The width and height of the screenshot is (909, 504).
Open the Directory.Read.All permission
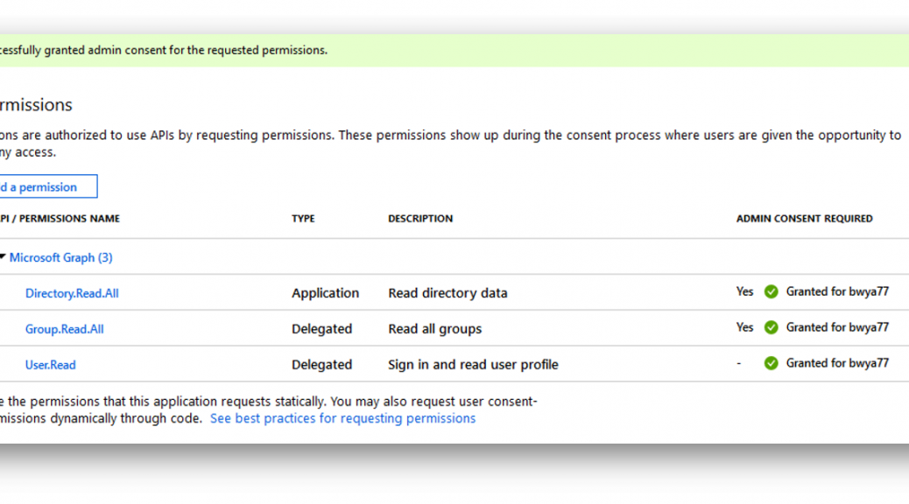tap(72, 293)
